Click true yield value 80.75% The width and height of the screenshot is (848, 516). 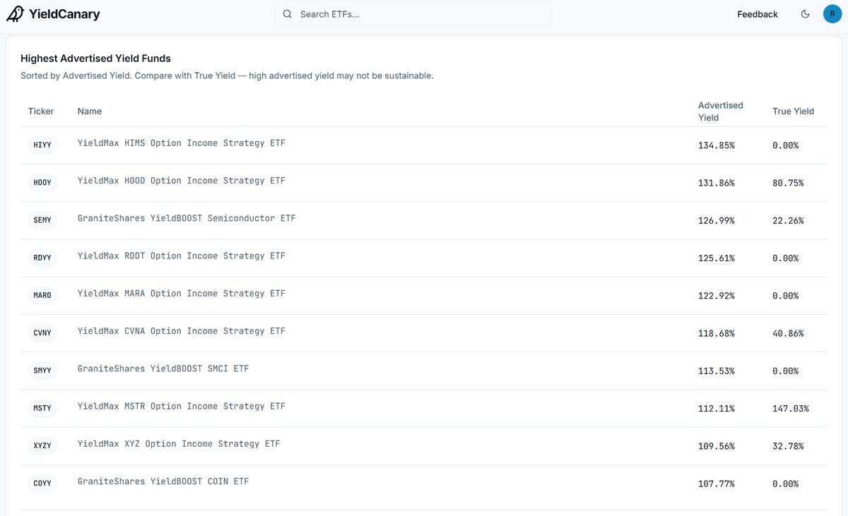point(788,183)
